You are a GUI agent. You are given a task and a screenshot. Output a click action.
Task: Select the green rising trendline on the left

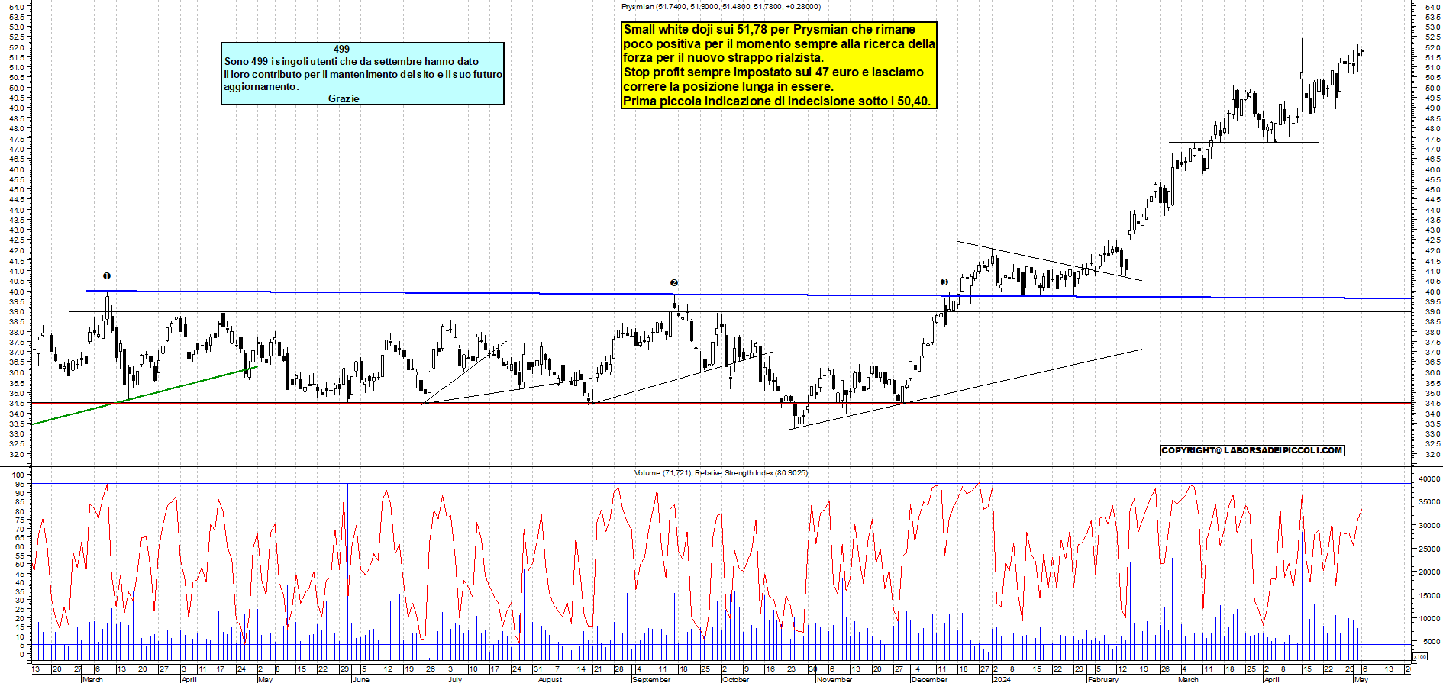145,395
